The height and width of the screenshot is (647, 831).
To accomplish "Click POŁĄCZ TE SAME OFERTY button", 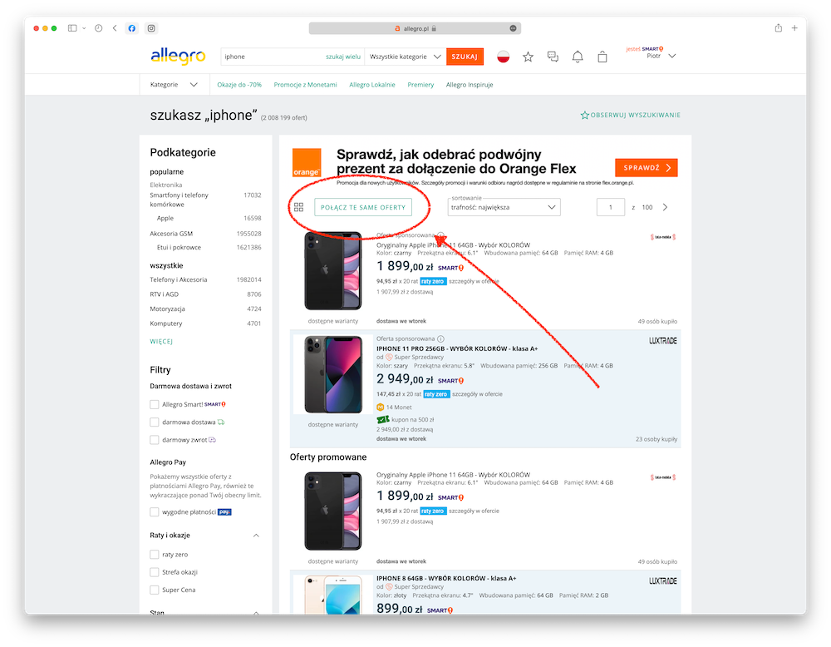I will click(363, 207).
